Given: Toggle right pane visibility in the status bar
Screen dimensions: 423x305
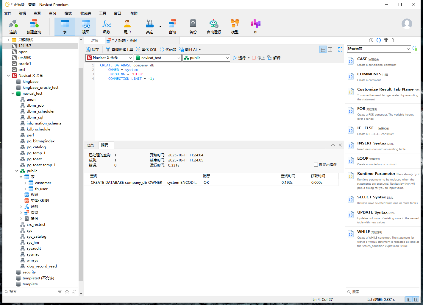Looking at the screenshot, I should pyautogui.click(x=416, y=299).
